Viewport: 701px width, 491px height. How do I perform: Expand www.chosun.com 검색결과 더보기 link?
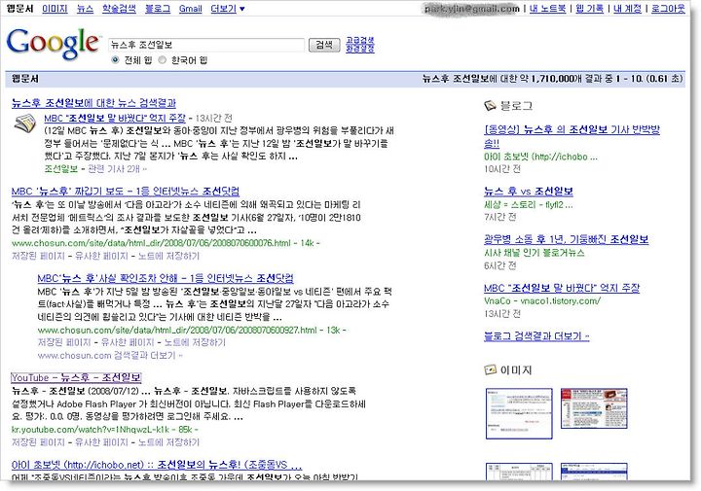point(110,356)
